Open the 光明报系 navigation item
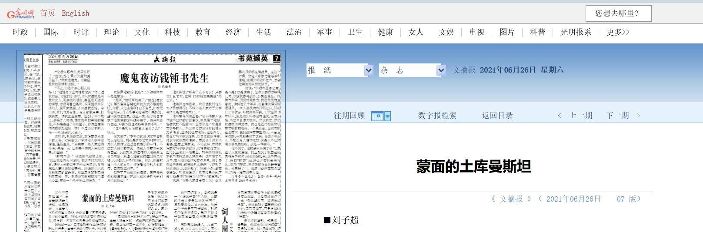 [x=576, y=32]
